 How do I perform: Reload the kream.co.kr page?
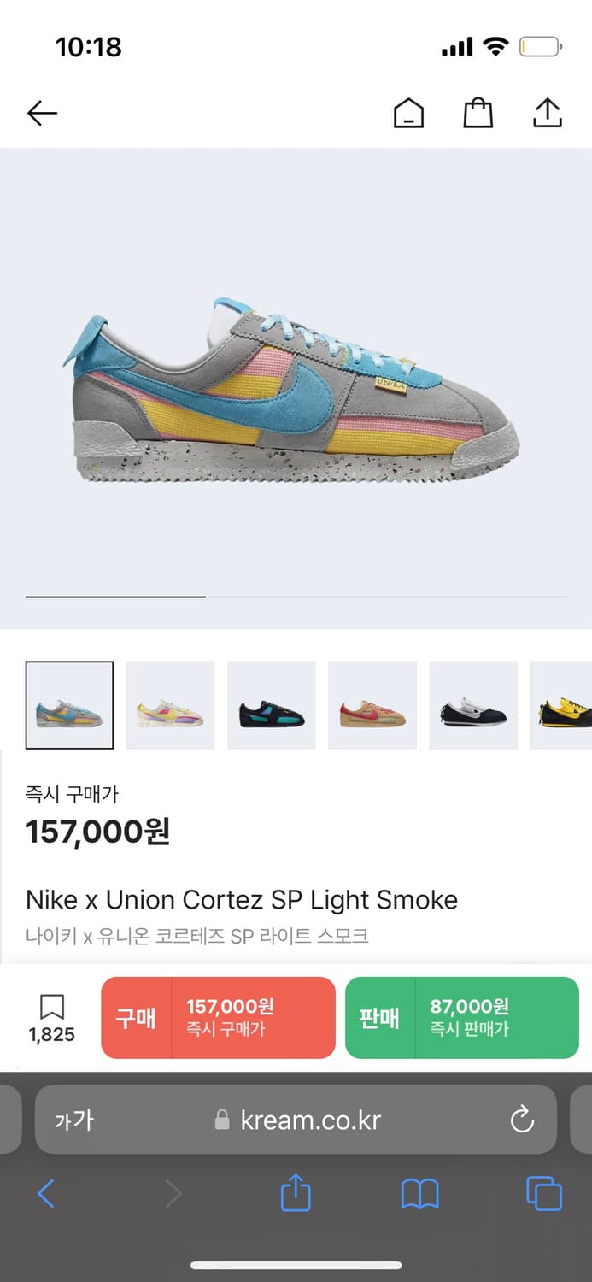(521, 1120)
